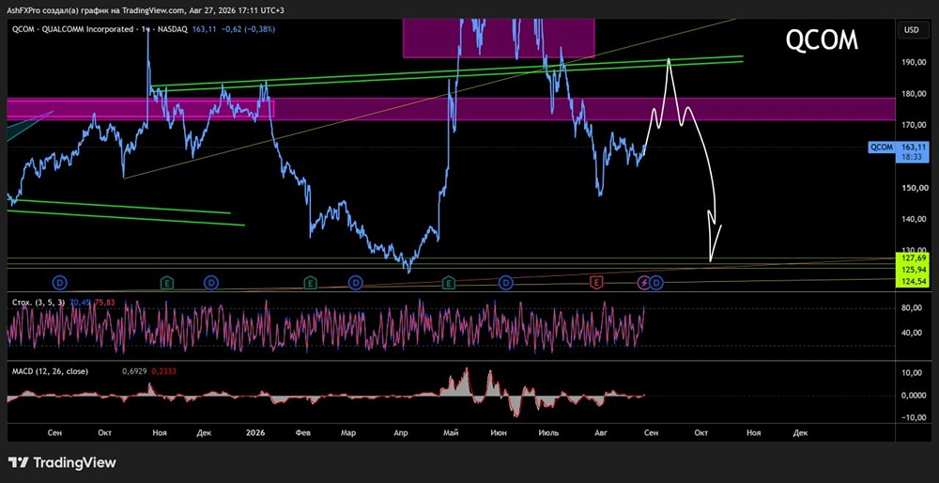Click the AshFXPro header caption text

pyautogui.click(x=144, y=10)
